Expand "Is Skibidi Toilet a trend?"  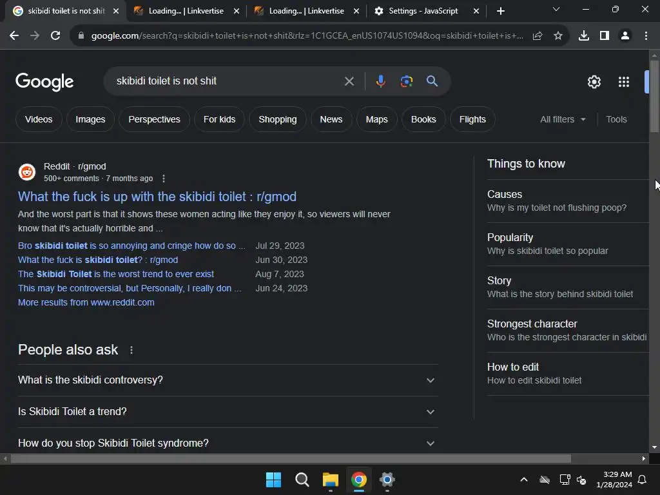228,412
